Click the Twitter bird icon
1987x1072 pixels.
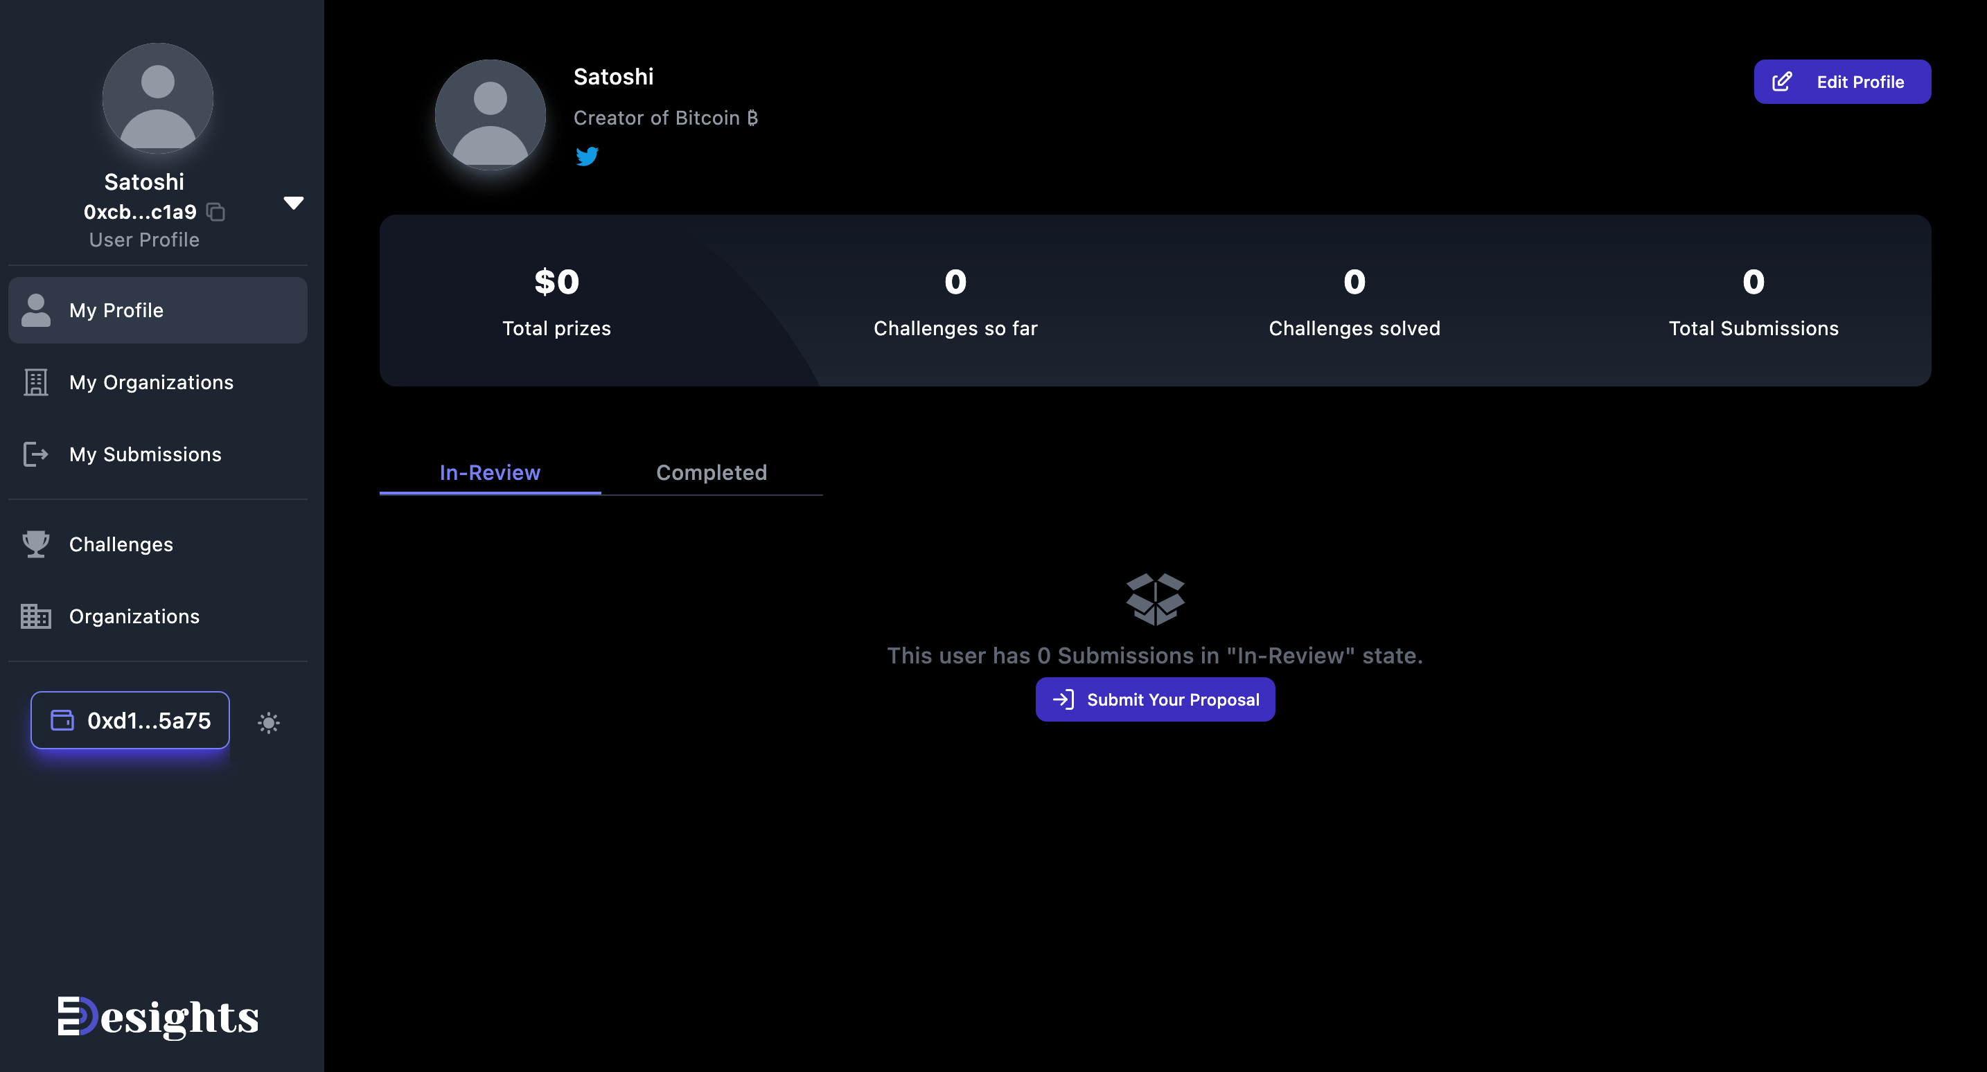click(x=587, y=156)
